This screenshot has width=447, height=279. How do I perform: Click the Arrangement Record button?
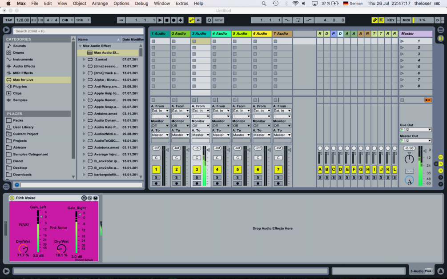(x=173, y=20)
